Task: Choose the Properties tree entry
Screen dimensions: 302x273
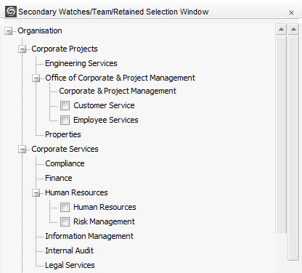Action: (x=63, y=134)
